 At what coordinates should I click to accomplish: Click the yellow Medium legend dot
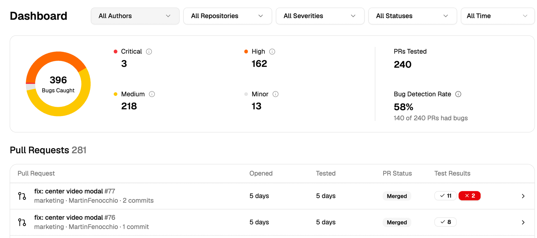[116, 94]
